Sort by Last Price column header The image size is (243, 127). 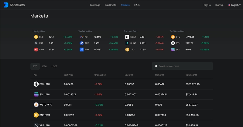69,75
